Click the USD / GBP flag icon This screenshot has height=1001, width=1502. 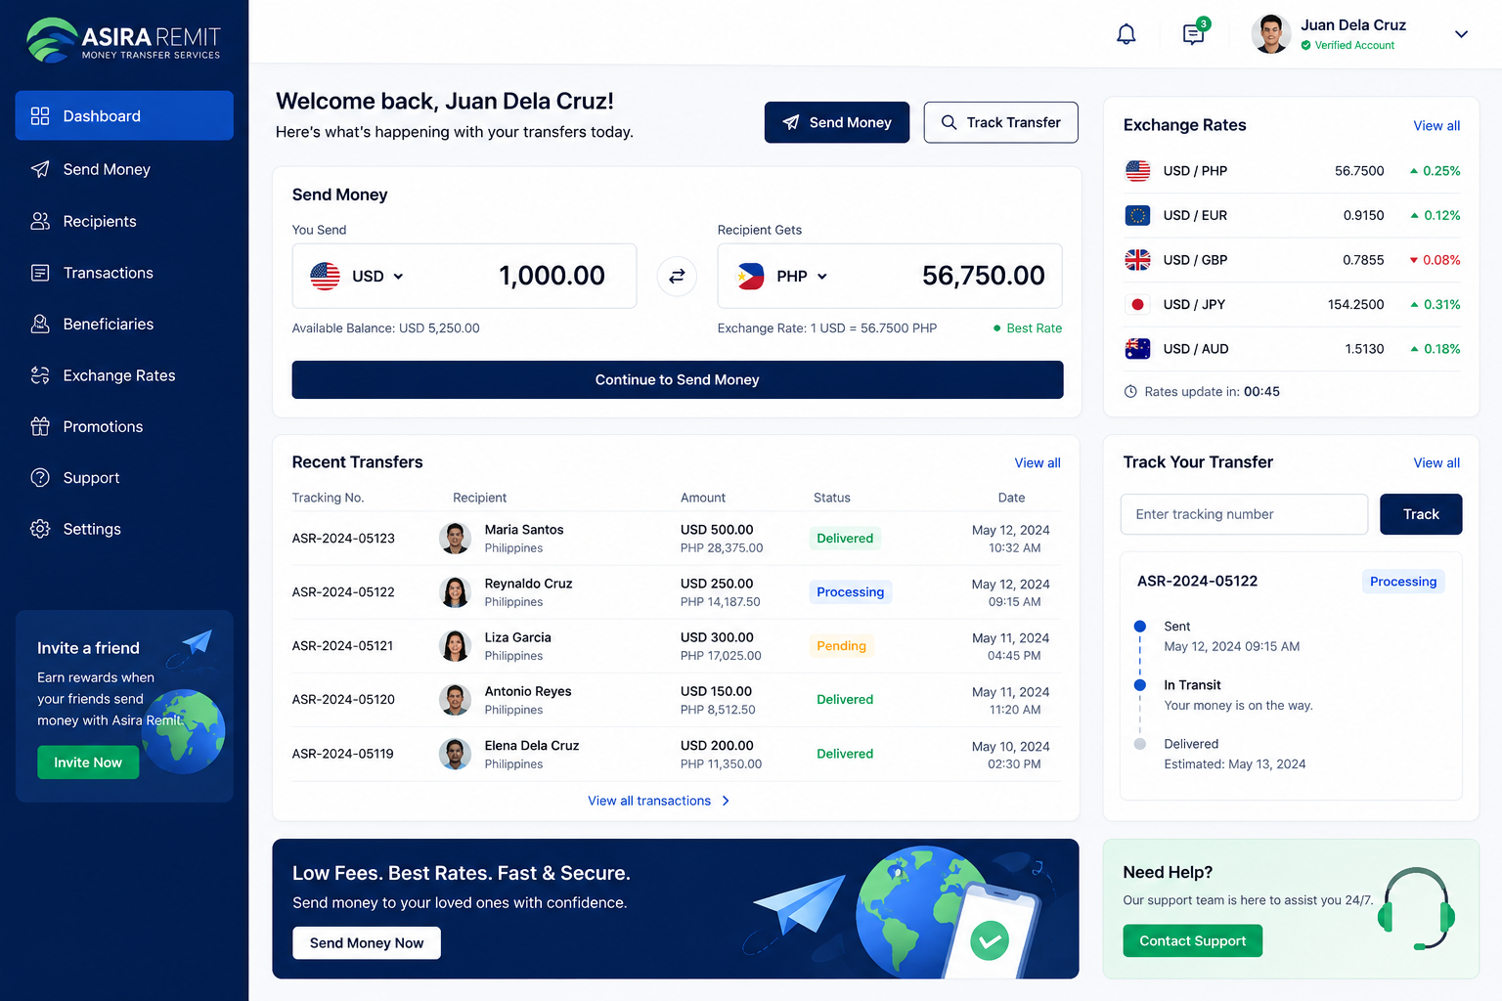click(1137, 260)
